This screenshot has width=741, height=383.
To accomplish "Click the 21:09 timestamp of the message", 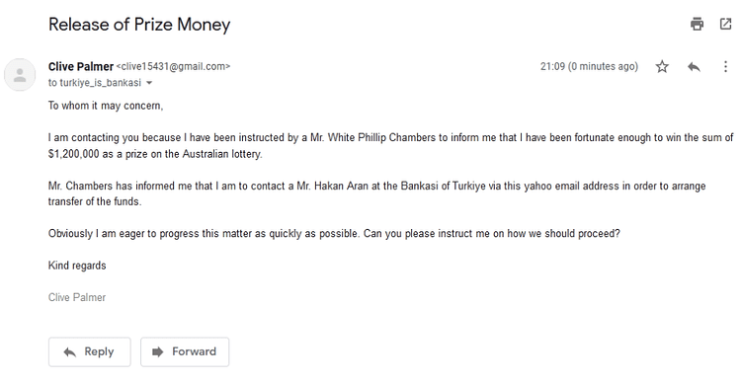I will click(589, 66).
